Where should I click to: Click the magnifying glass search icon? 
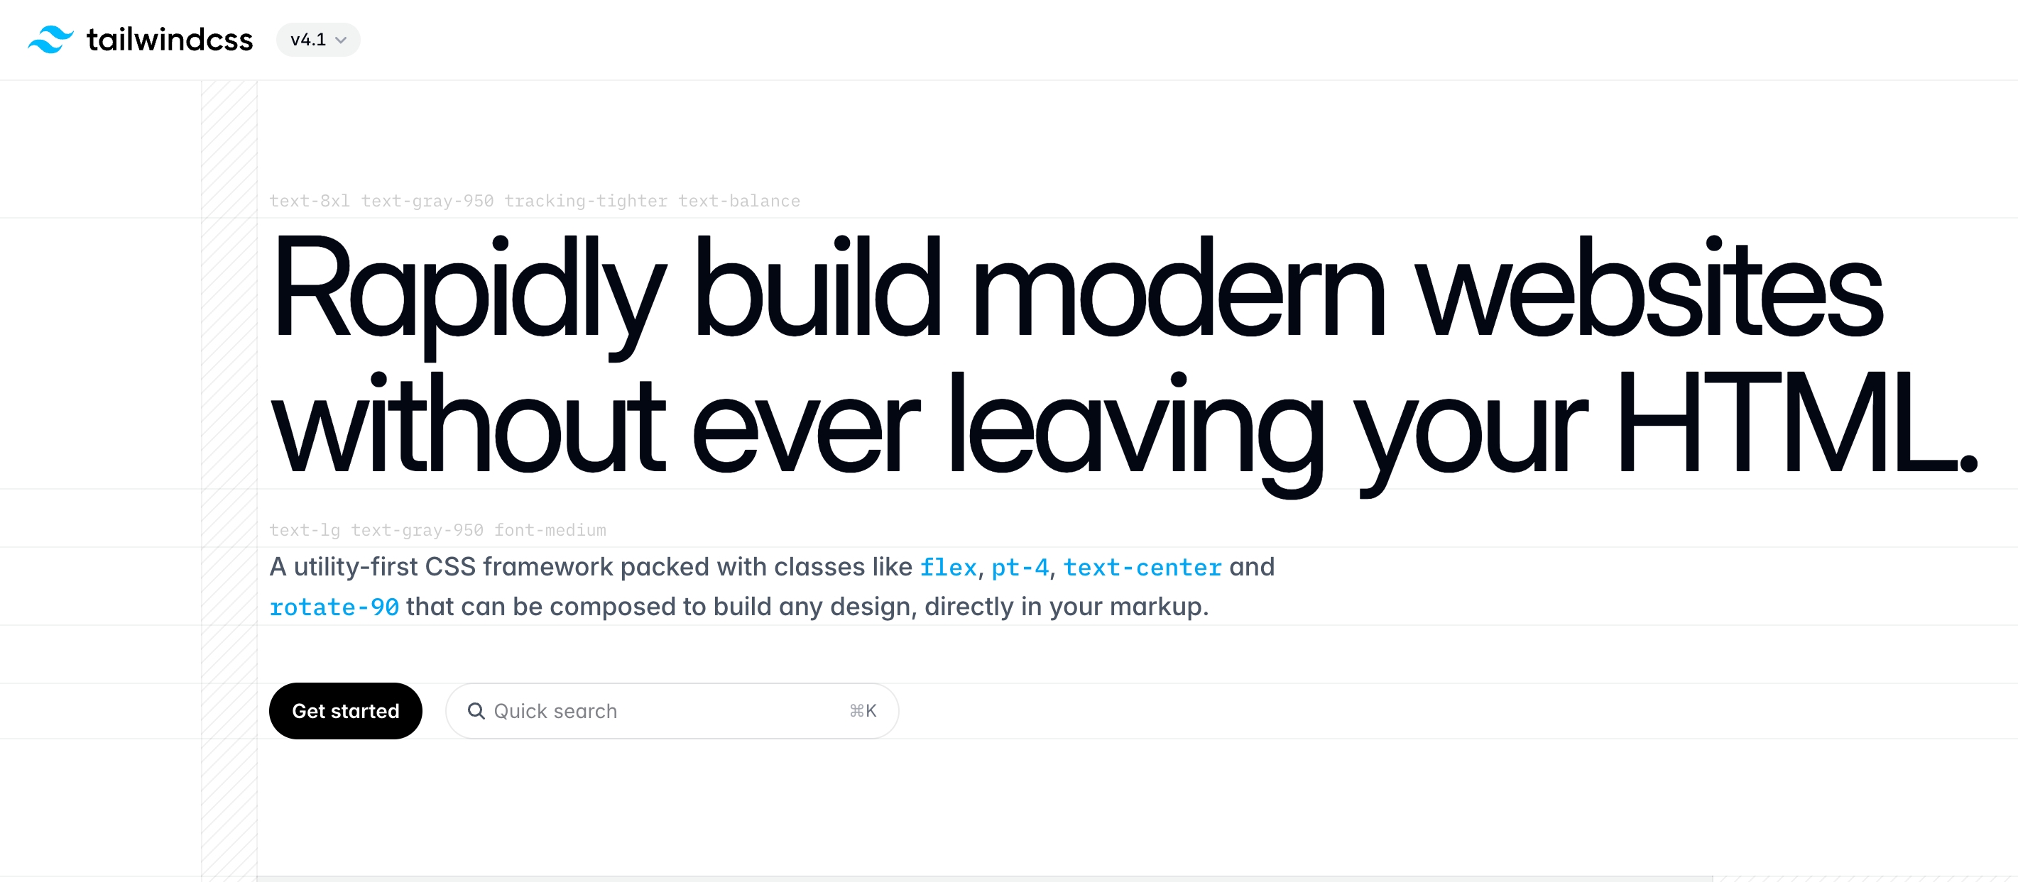pyautogui.click(x=476, y=710)
